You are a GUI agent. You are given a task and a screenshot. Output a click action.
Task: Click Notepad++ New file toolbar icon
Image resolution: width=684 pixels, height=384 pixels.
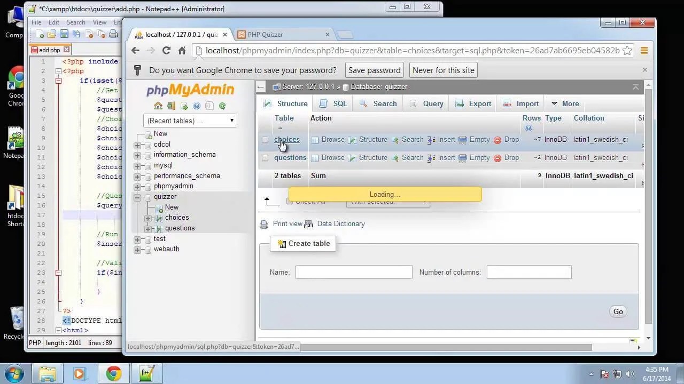tap(40, 34)
